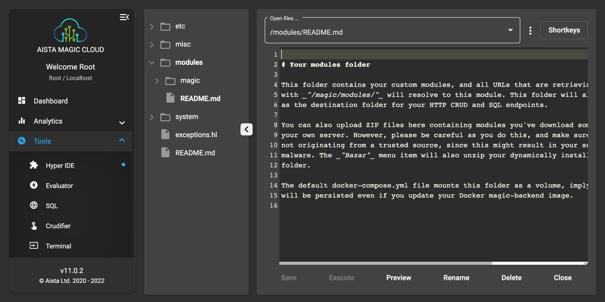Collapse the modules folder chevron

(x=152, y=62)
